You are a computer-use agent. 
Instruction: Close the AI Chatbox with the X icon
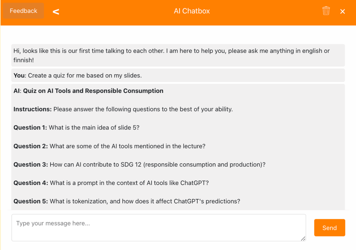pos(342,11)
